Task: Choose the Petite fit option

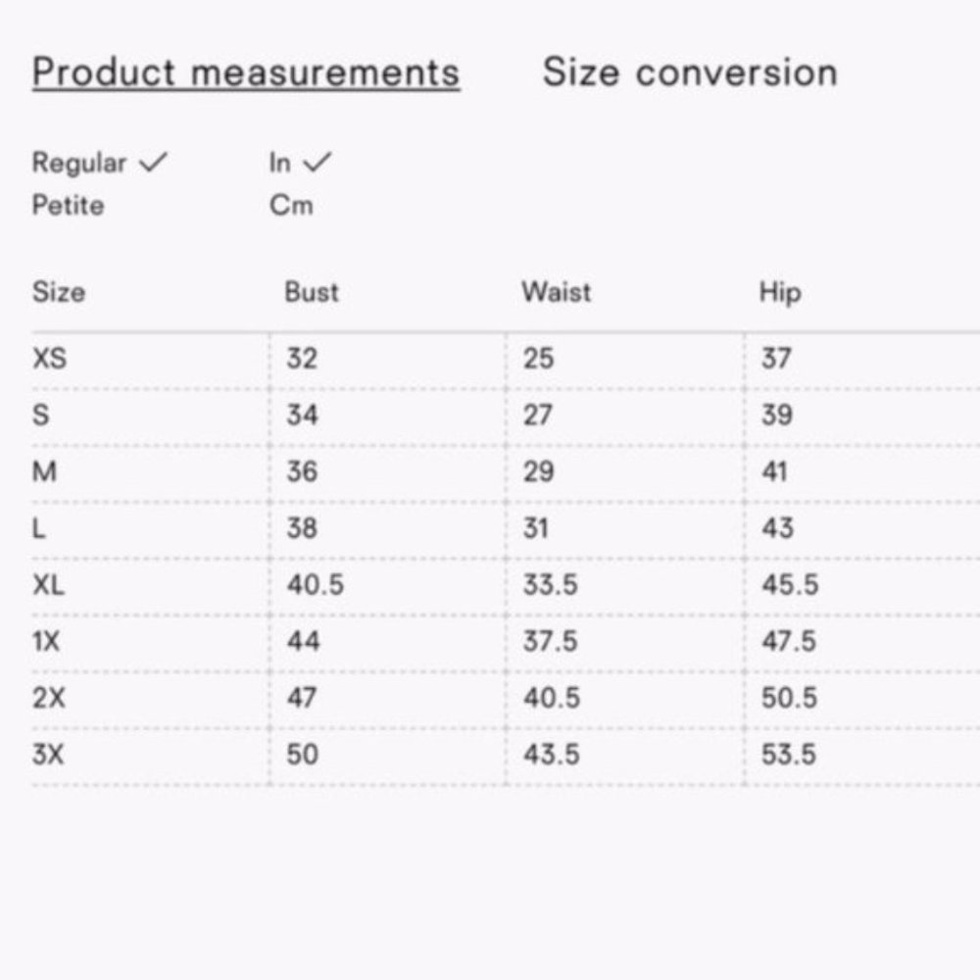Action: tap(68, 206)
